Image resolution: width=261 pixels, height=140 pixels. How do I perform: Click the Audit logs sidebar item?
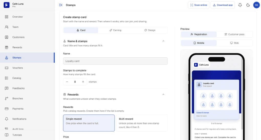(27, 129)
